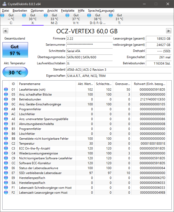Click the Rohwert column header

pos(149,84)
